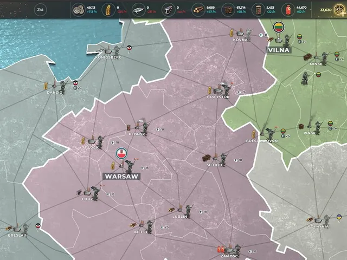Click the 5,453 oil amount
Screen dimensions: 347x260
[x=271, y=8]
